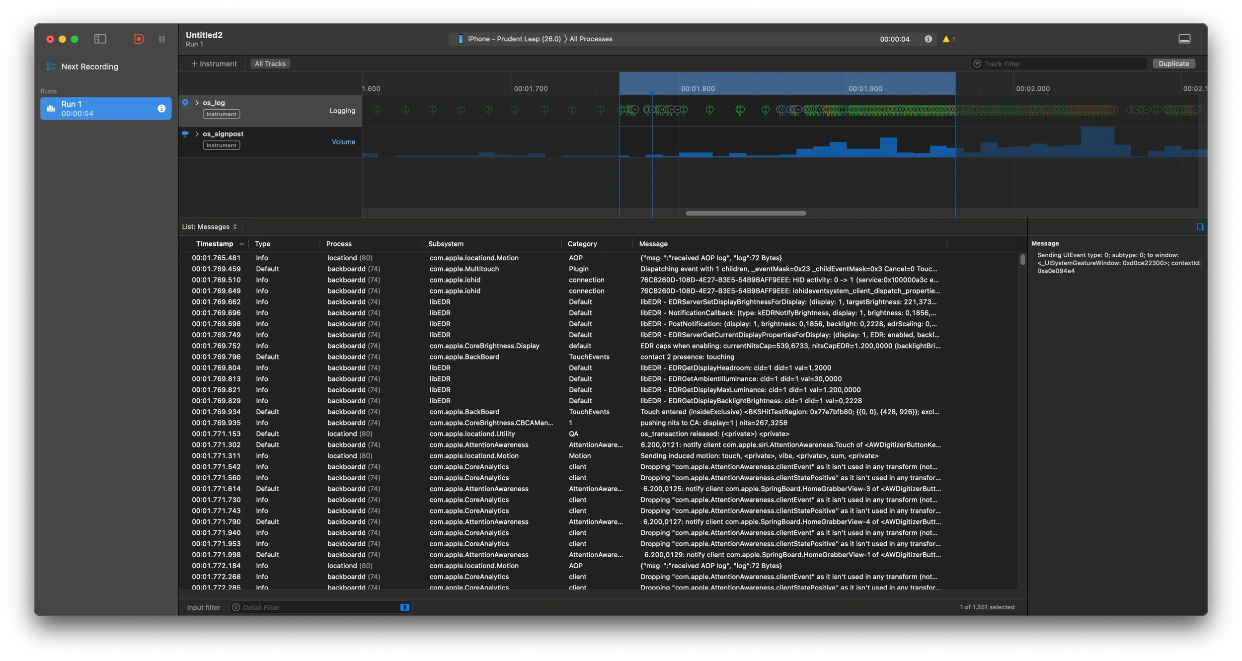Toggle the extended detail inspector icon
The height and width of the screenshot is (661, 1242).
(1200, 227)
